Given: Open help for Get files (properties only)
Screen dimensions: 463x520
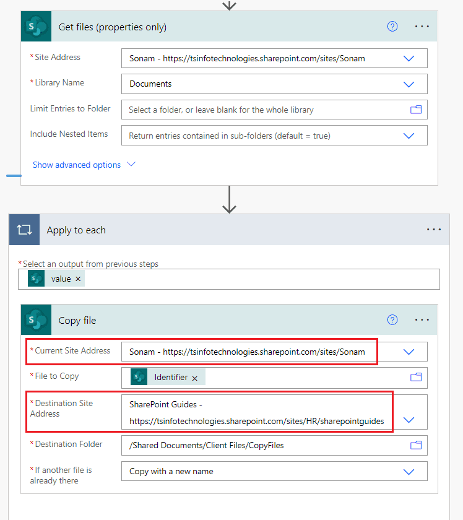Looking at the screenshot, I should pos(392,26).
